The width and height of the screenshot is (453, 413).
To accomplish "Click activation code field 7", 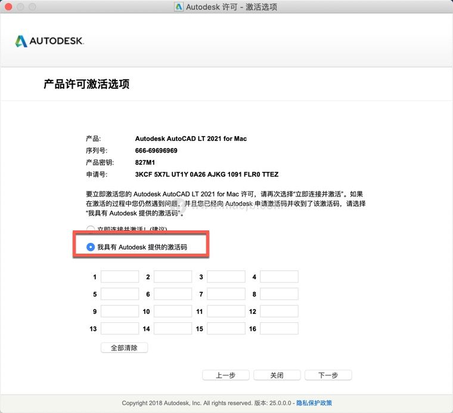I will [x=226, y=294].
